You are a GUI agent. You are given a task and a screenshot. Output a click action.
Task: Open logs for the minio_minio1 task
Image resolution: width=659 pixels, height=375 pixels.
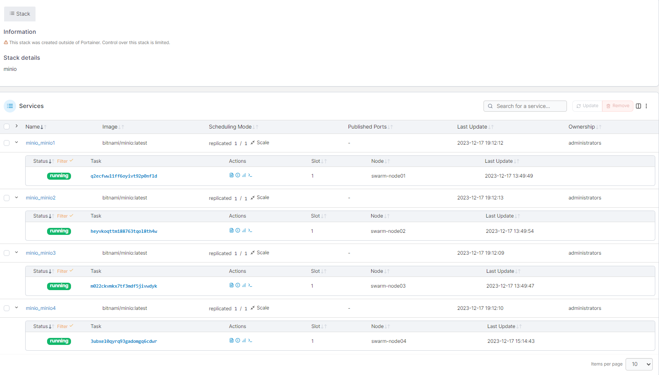(231, 175)
